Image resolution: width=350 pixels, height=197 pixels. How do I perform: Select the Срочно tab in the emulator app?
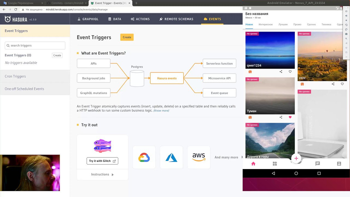pos(311,24)
